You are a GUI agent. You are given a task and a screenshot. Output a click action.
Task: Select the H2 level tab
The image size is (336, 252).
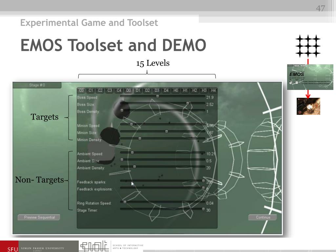(195, 91)
